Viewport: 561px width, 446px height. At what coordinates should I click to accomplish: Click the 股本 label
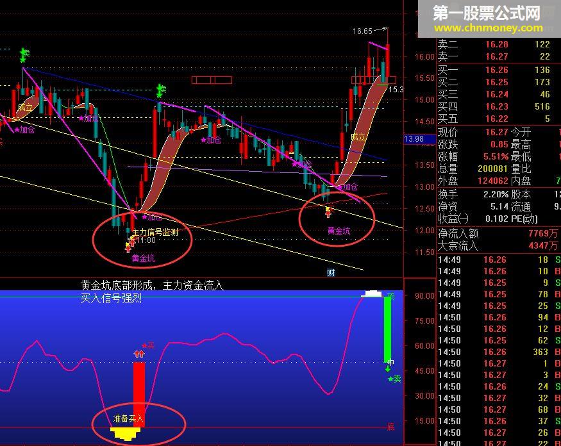pyautogui.click(x=521, y=195)
